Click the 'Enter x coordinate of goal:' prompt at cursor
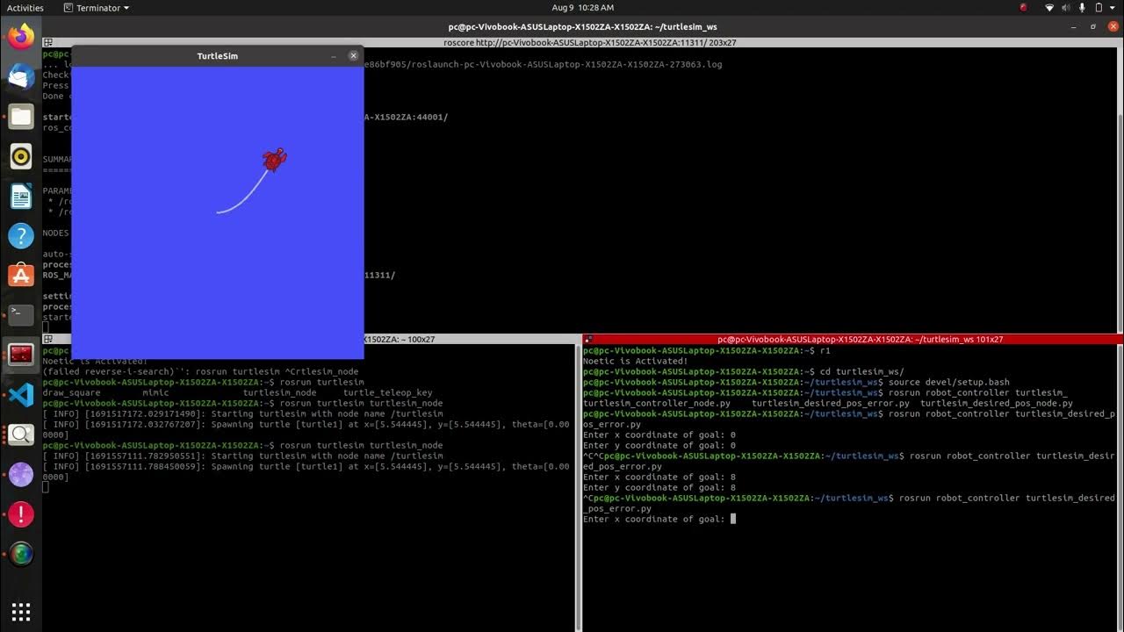1124x632 pixels. 655,519
